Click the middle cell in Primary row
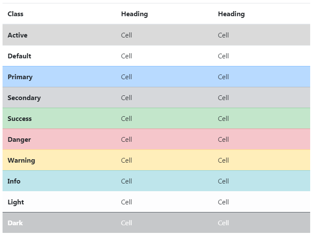Image resolution: width=314 pixels, height=238 pixels. pos(127,77)
